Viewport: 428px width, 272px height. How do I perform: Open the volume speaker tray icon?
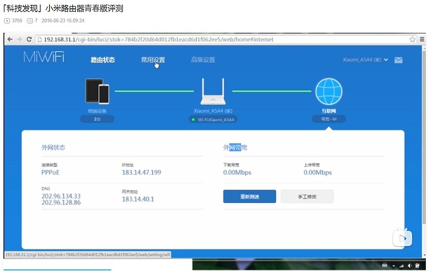point(409,265)
